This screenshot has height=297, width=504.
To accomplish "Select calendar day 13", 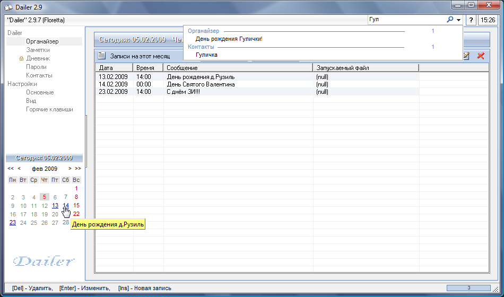I will tap(55, 205).
